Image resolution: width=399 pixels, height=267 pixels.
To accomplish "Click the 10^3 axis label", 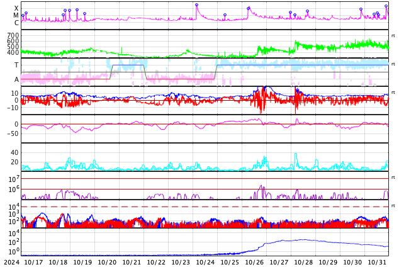I will (14, 214).
